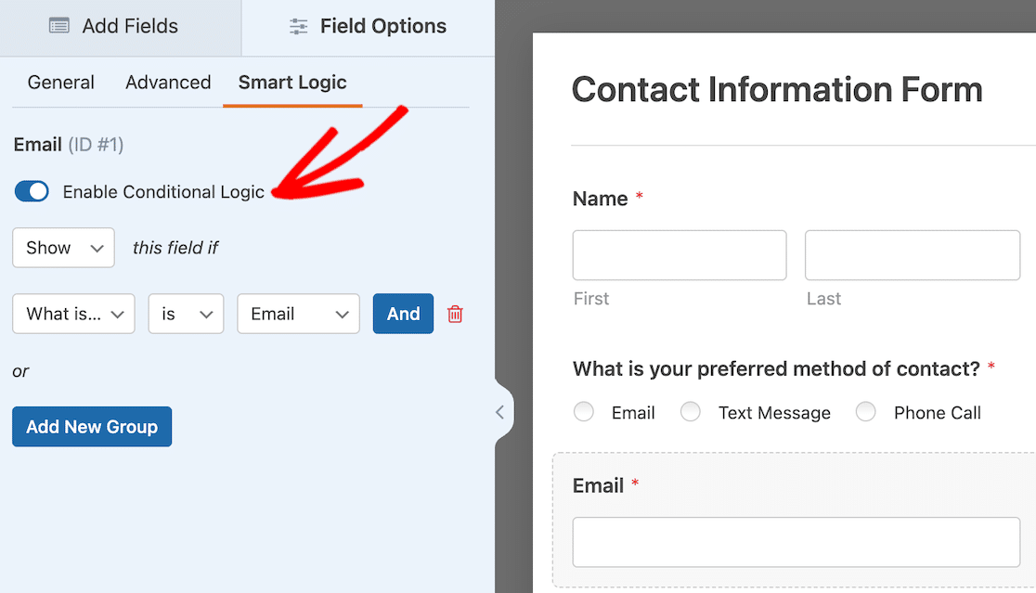Click the Email address input field
Image resolution: width=1036 pixels, height=593 pixels.
(x=796, y=542)
